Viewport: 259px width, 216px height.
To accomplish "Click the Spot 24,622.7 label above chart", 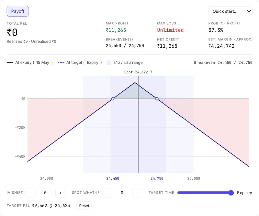I will pos(138,72).
